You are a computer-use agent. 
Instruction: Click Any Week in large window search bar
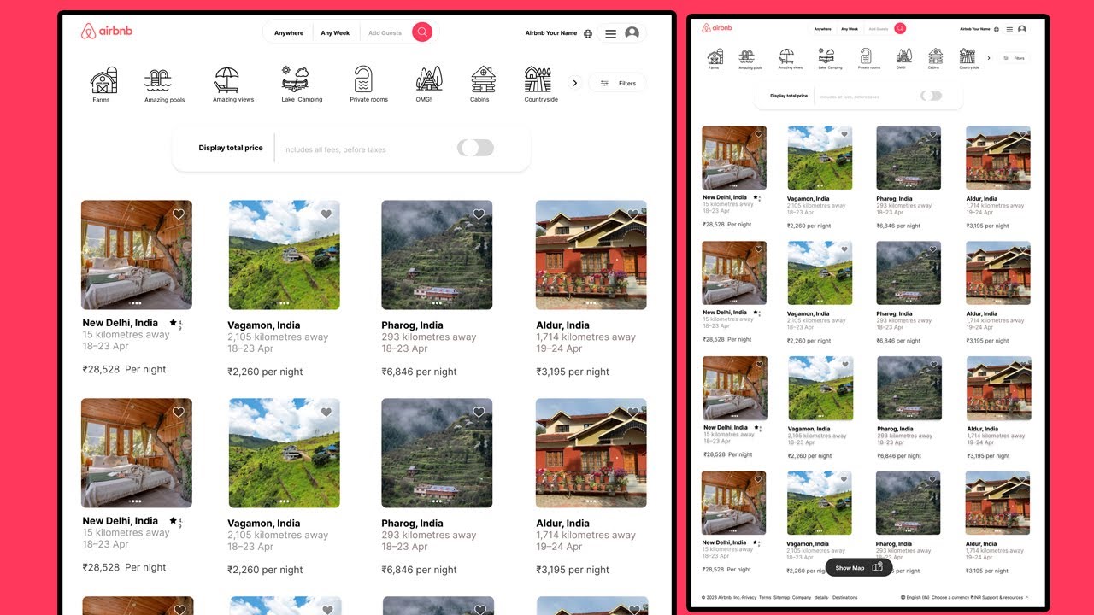[x=335, y=33]
